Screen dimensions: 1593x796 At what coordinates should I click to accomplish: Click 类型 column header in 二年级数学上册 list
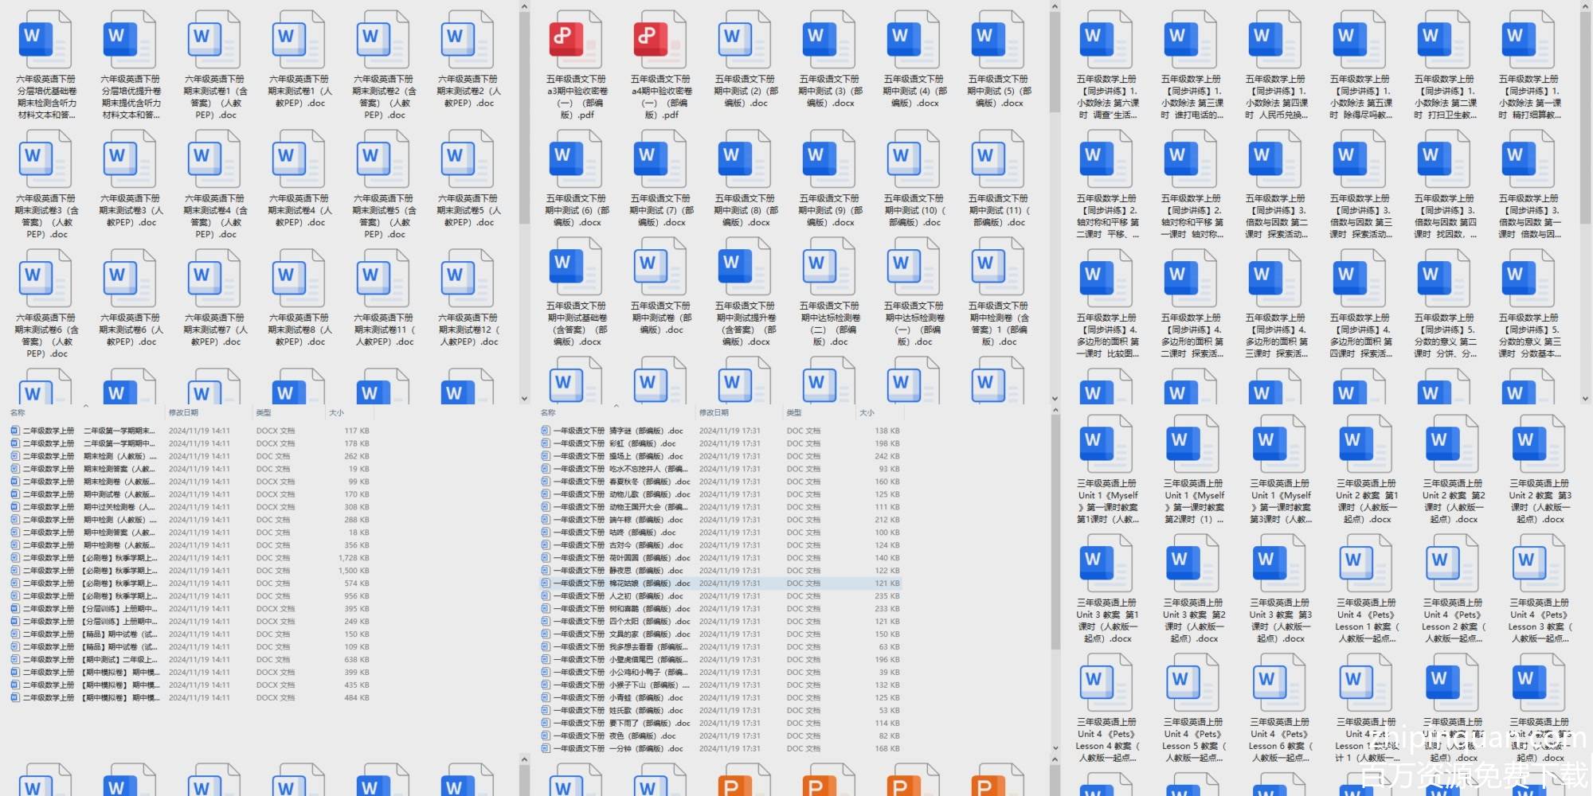pyautogui.click(x=264, y=412)
